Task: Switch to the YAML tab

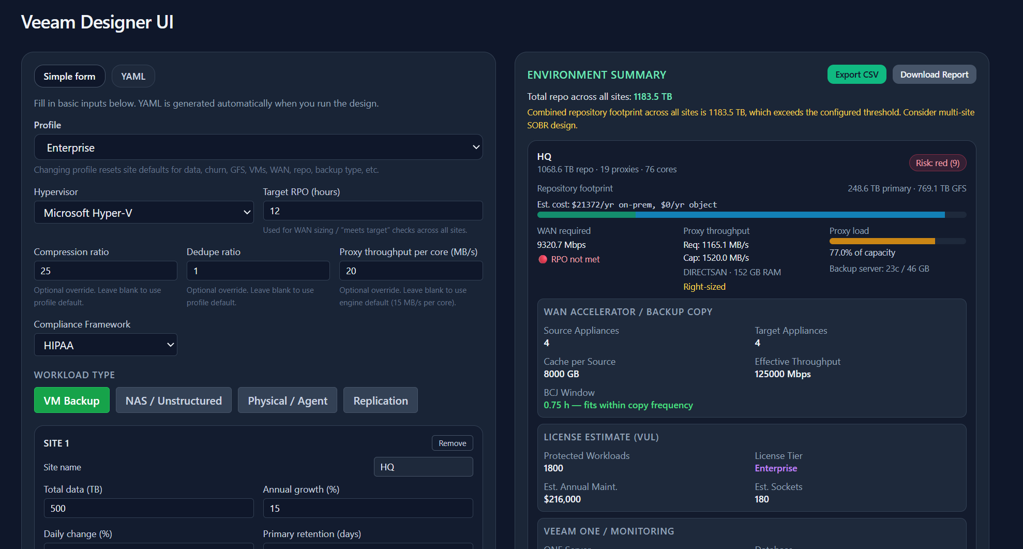Action: click(133, 76)
